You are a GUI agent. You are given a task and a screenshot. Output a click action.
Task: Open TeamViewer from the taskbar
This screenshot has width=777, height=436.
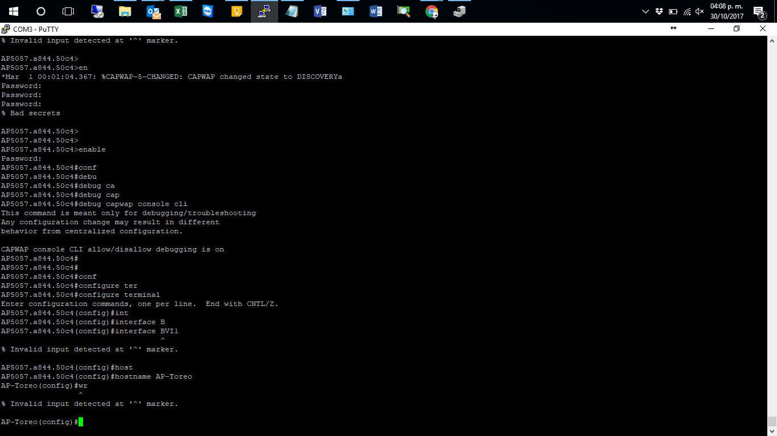(208, 11)
